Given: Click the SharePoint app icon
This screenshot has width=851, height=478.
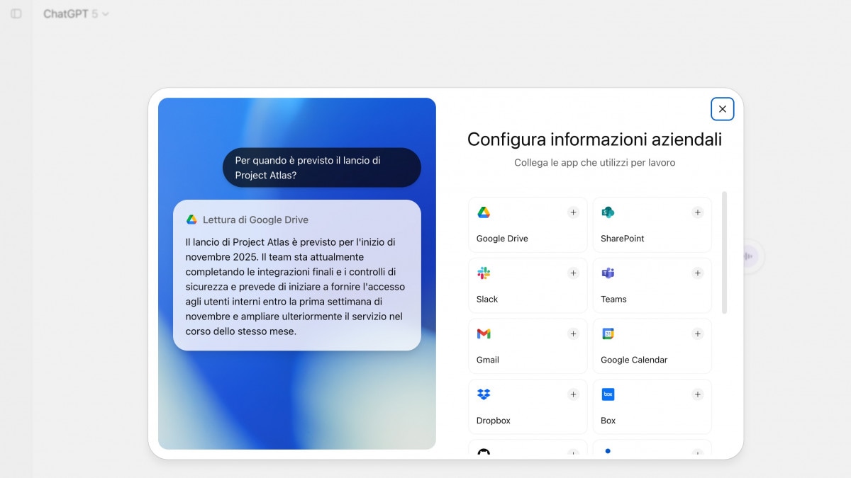Looking at the screenshot, I should (x=608, y=212).
